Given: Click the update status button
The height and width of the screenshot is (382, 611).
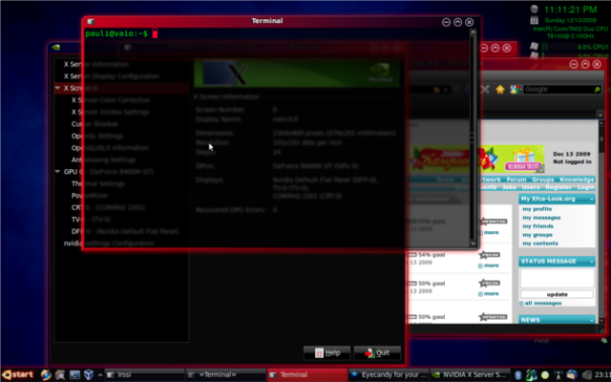Looking at the screenshot, I should tap(557, 295).
